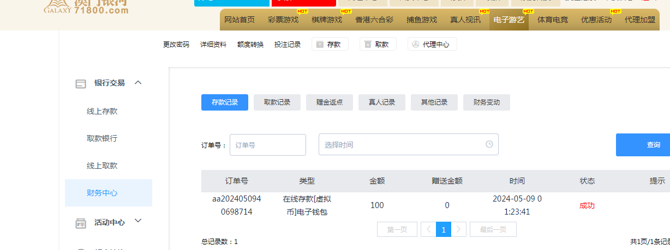Switch to 取款记录 tab

coord(277,102)
